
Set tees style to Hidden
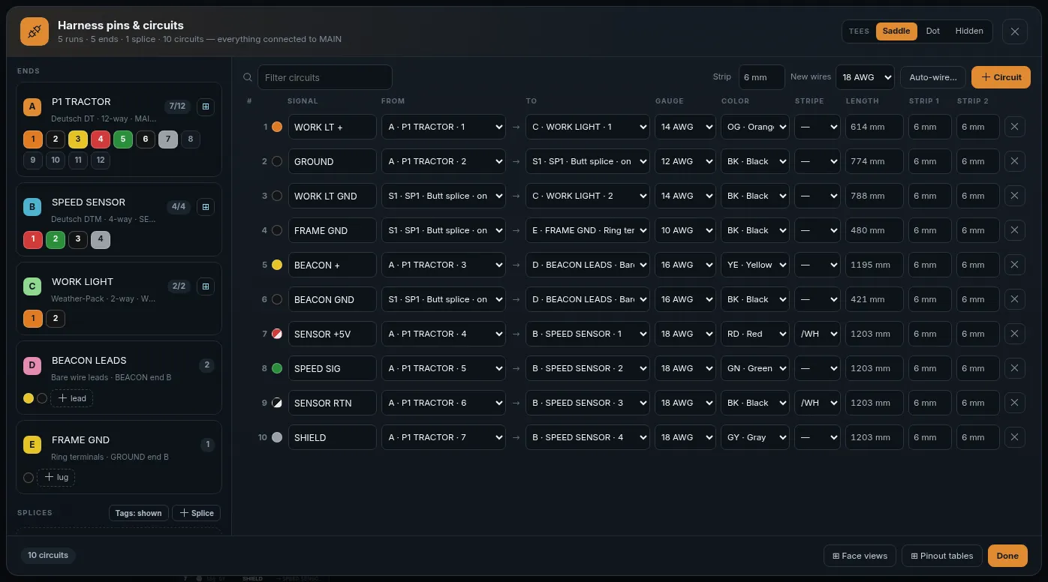[969, 31]
